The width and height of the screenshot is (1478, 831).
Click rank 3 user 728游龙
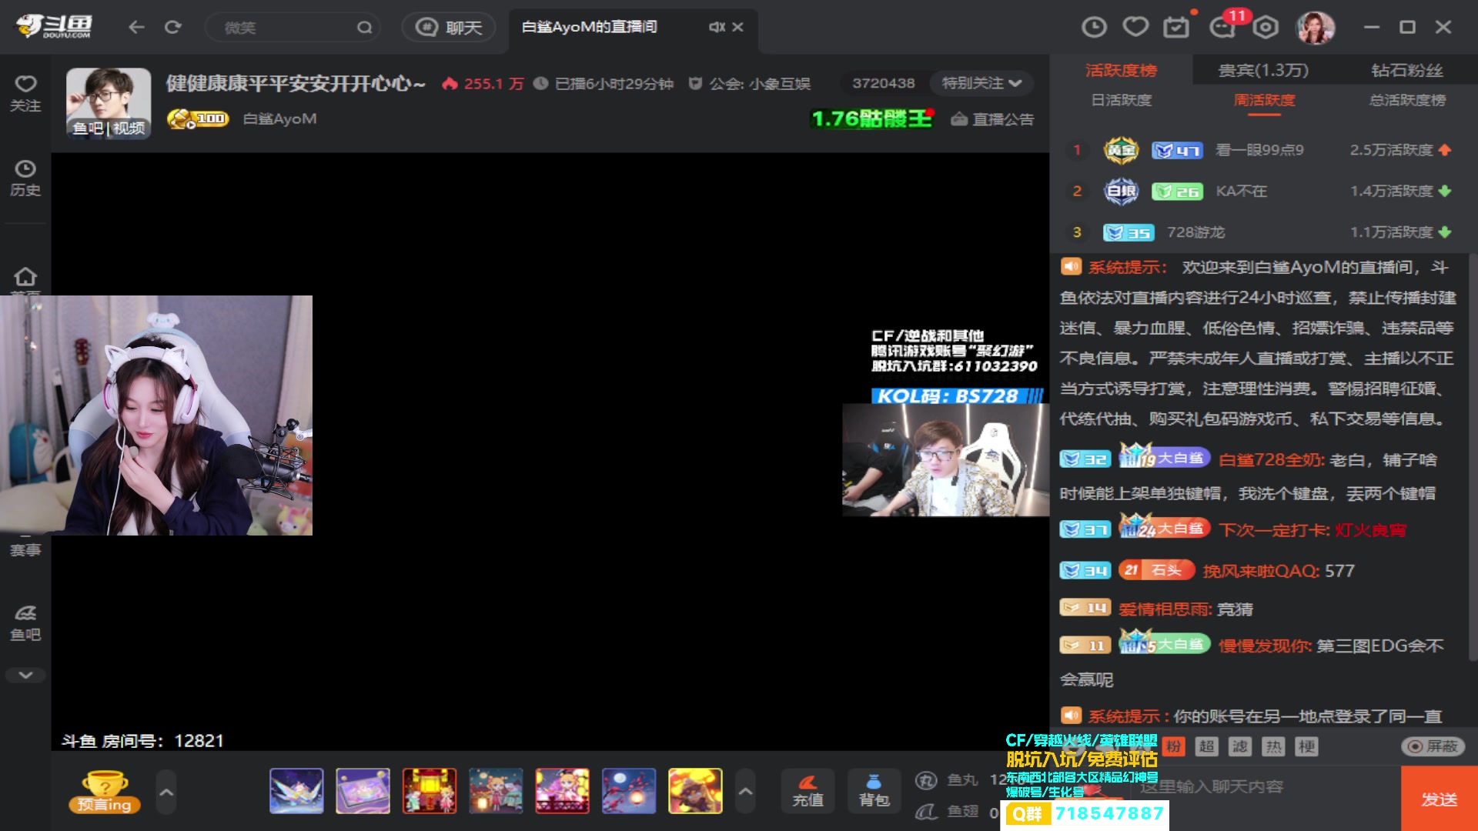pyautogui.click(x=1195, y=232)
